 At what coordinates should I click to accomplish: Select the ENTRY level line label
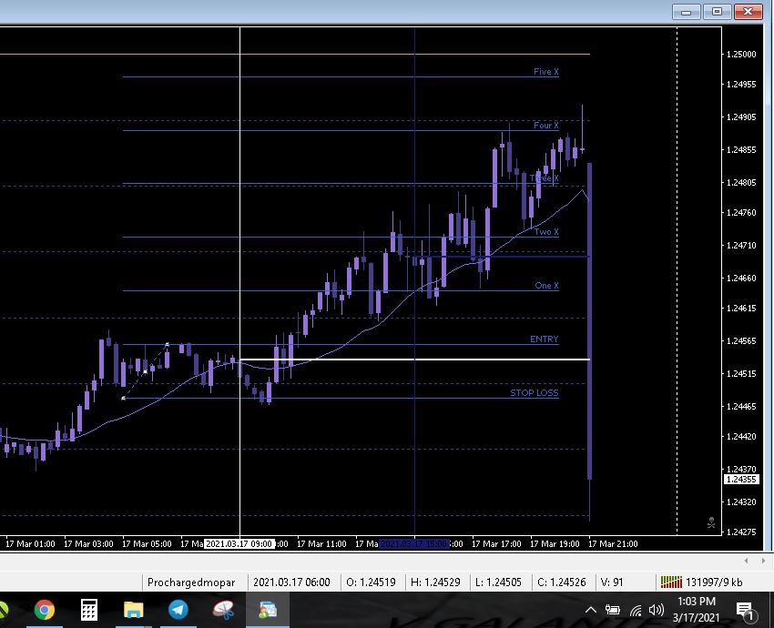[545, 339]
